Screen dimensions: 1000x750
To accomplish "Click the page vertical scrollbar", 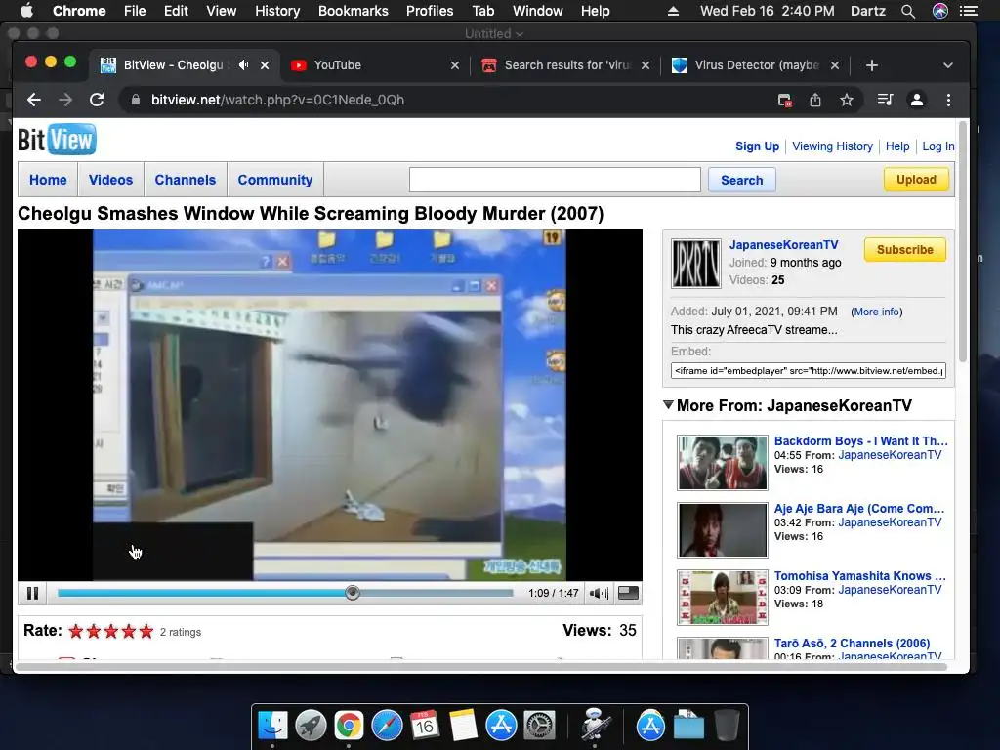I will (x=962, y=242).
